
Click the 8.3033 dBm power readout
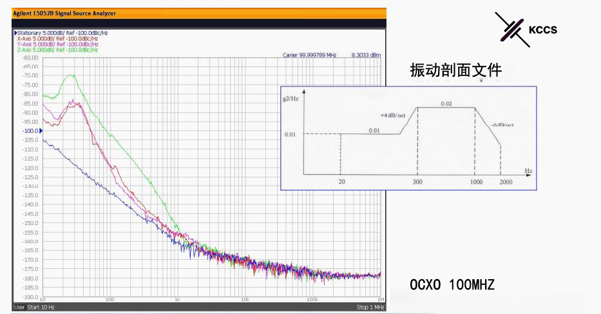tap(366, 55)
